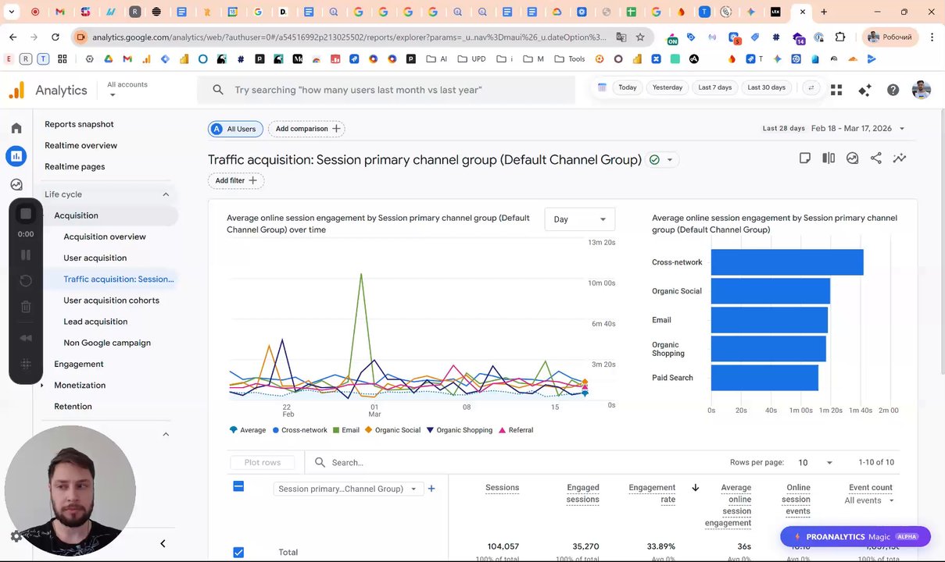
Task: Toggle Organic Shopping series in chart legend
Action: click(460, 430)
